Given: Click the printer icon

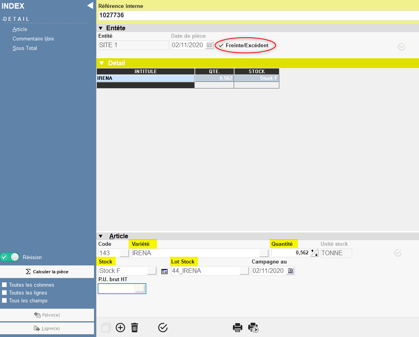Looking at the screenshot, I should (238, 328).
